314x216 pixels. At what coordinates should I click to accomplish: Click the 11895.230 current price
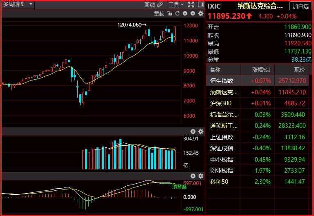pos(226,16)
